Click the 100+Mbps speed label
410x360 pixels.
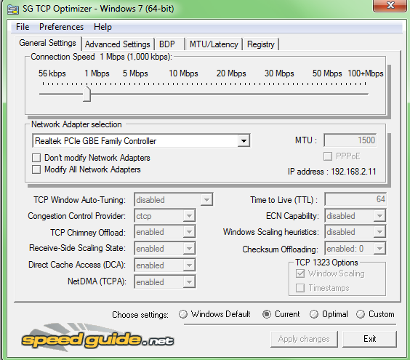tap(365, 73)
